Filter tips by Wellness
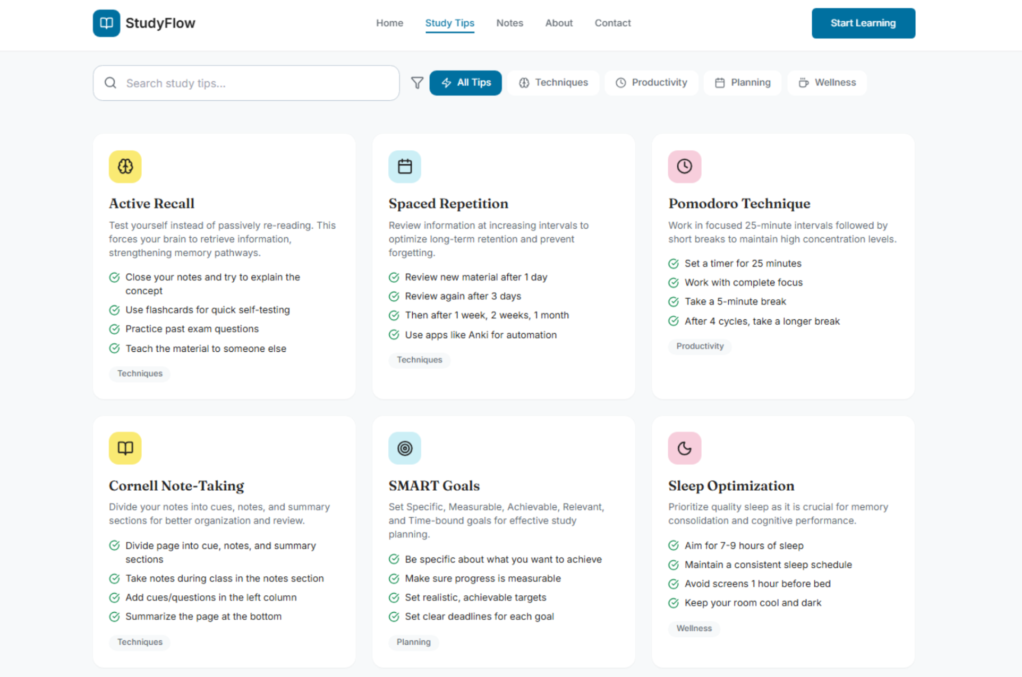1022x677 pixels. click(827, 83)
